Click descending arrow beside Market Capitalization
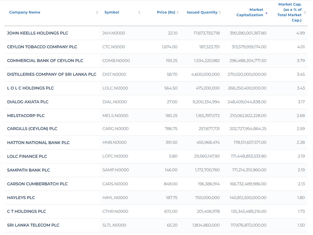This screenshot has width=313, height=235. pos(266,13)
